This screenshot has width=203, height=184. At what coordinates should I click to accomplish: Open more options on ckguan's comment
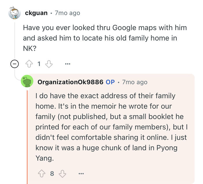[68, 64]
